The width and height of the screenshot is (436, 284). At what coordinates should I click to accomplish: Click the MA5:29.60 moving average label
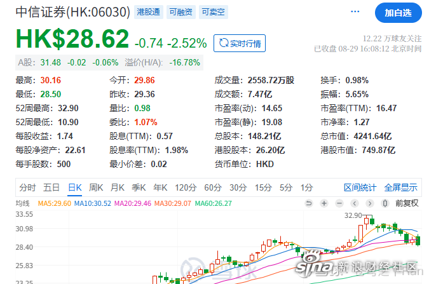pos(55,203)
